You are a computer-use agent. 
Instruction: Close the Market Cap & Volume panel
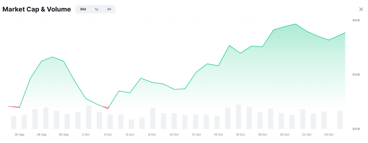[x=361, y=9]
